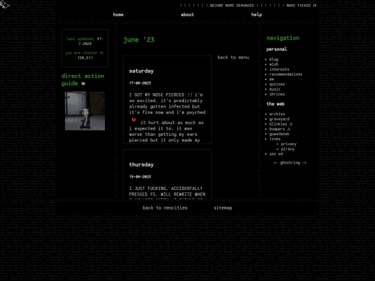Image resolution: width=375 pixels, height=281 pixels.
Task: Click the web section heading
Action: click(x=276, y=104)
